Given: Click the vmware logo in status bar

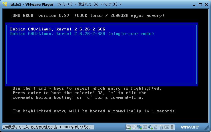Looking at the screenshot, I should (190, 127).
